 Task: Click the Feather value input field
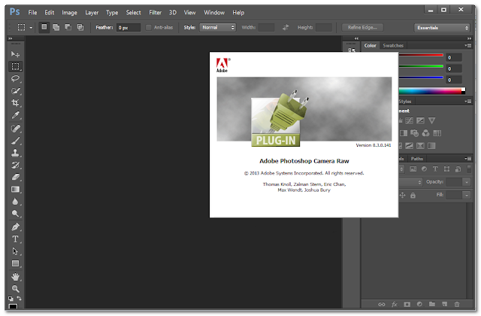click(129, 28)
